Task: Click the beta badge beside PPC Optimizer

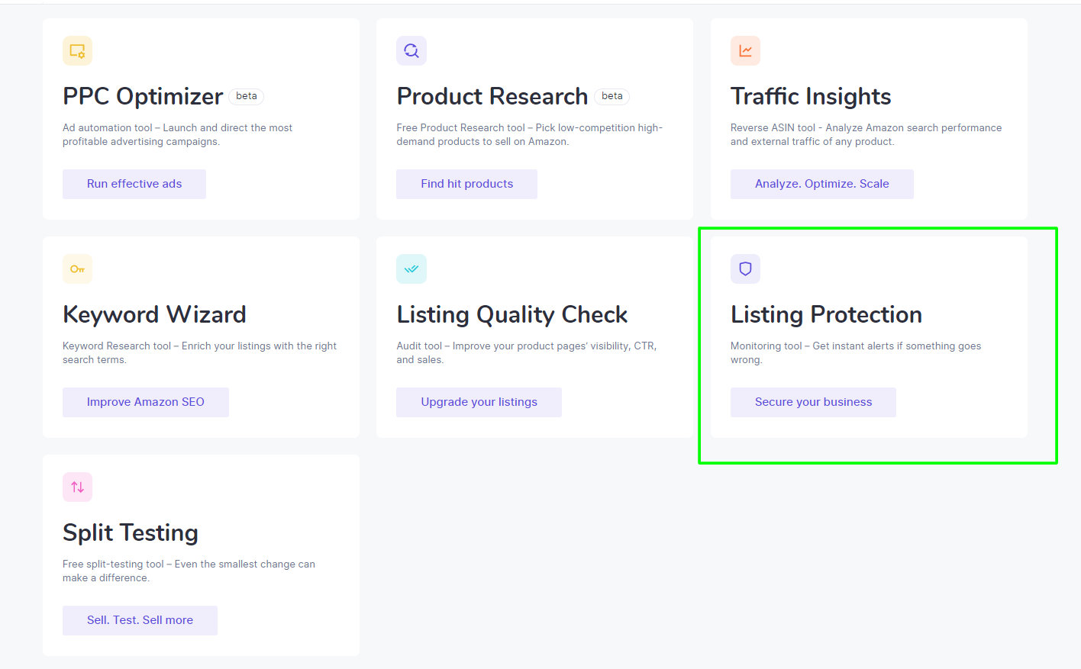Action: (x=246, y=96)
